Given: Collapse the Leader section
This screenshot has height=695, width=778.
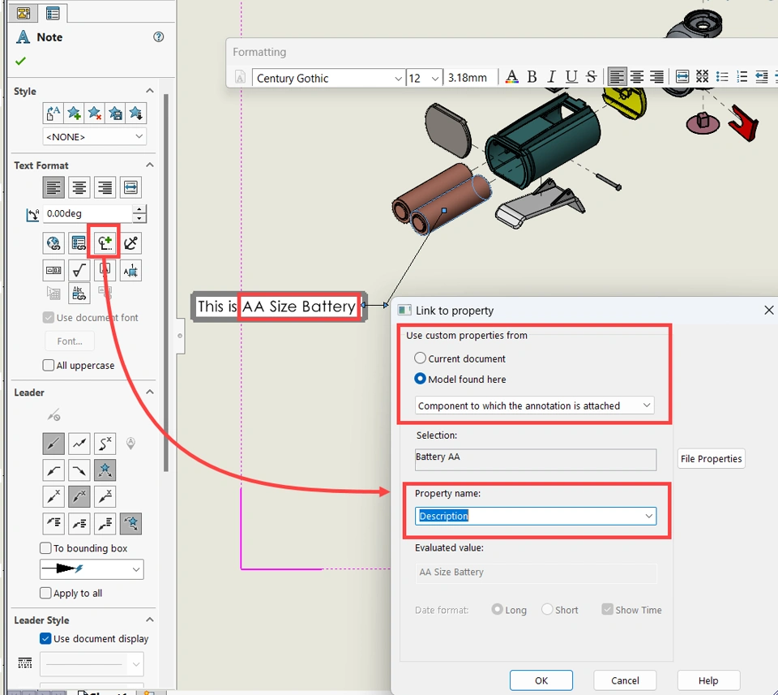Looking at the screenshot, I should [x=149, y=393].
